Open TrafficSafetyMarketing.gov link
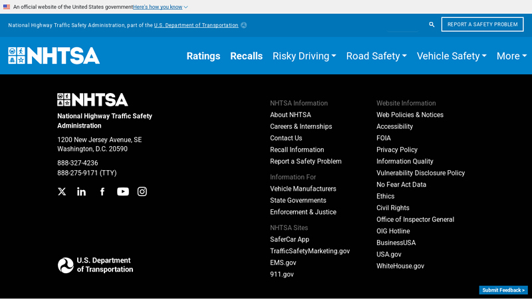Image resolution: width=532 pixels, height=299 pixels. pyautogui.click(x=310, y=251)
